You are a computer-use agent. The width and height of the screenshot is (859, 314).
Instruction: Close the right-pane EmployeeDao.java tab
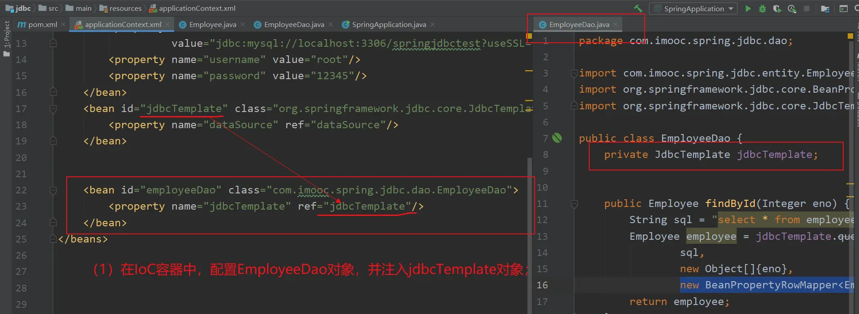click(x=616, y=25)
